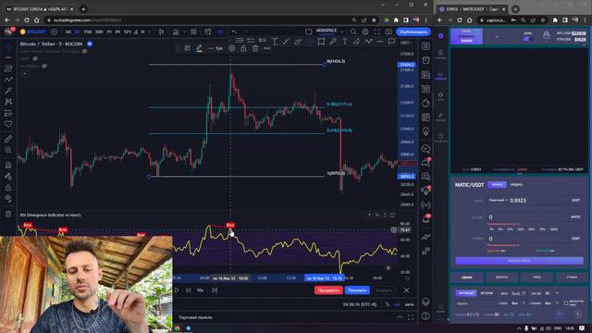Open drawing settings gear in floating toolbar
592x333 pixels.
click(x=232, y=48)
